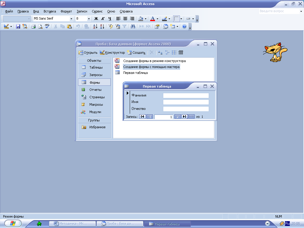This screenshot has height=228, width=304.
Task: Run the ABC spelling check icon
Action: [47, 26]
